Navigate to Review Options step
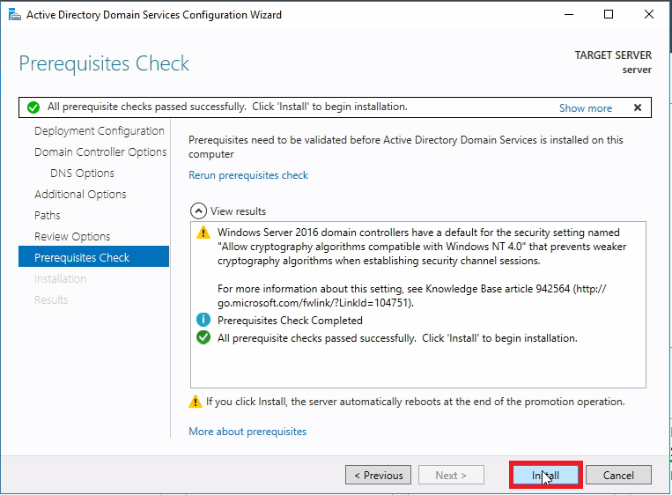This screenshot has width=672, height=495. [72, 237]
